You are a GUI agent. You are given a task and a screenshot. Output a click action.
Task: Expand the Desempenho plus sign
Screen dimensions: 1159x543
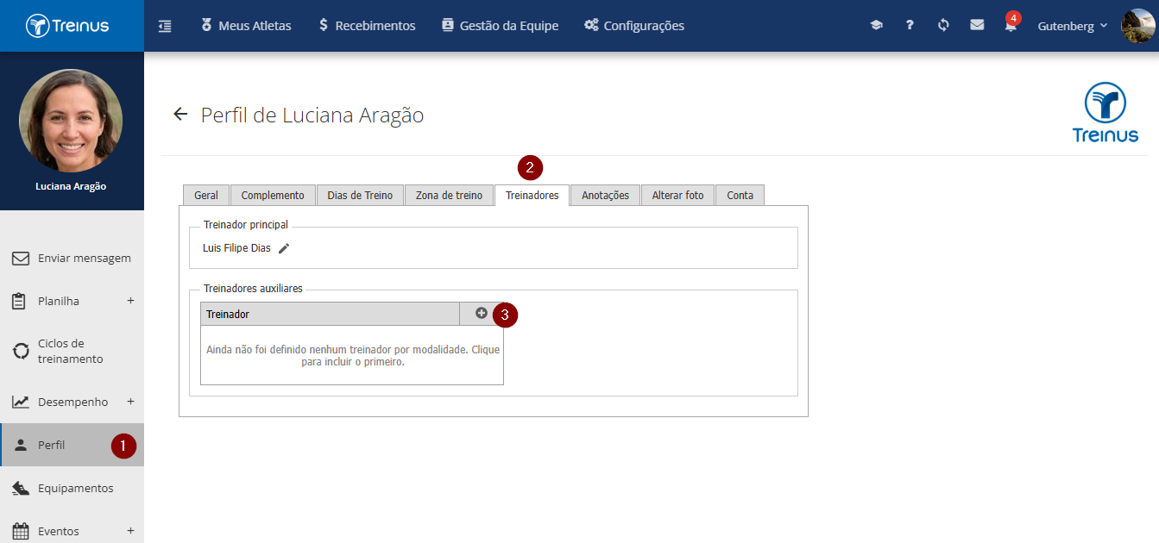pyautogui.click(x=131, y=402)
